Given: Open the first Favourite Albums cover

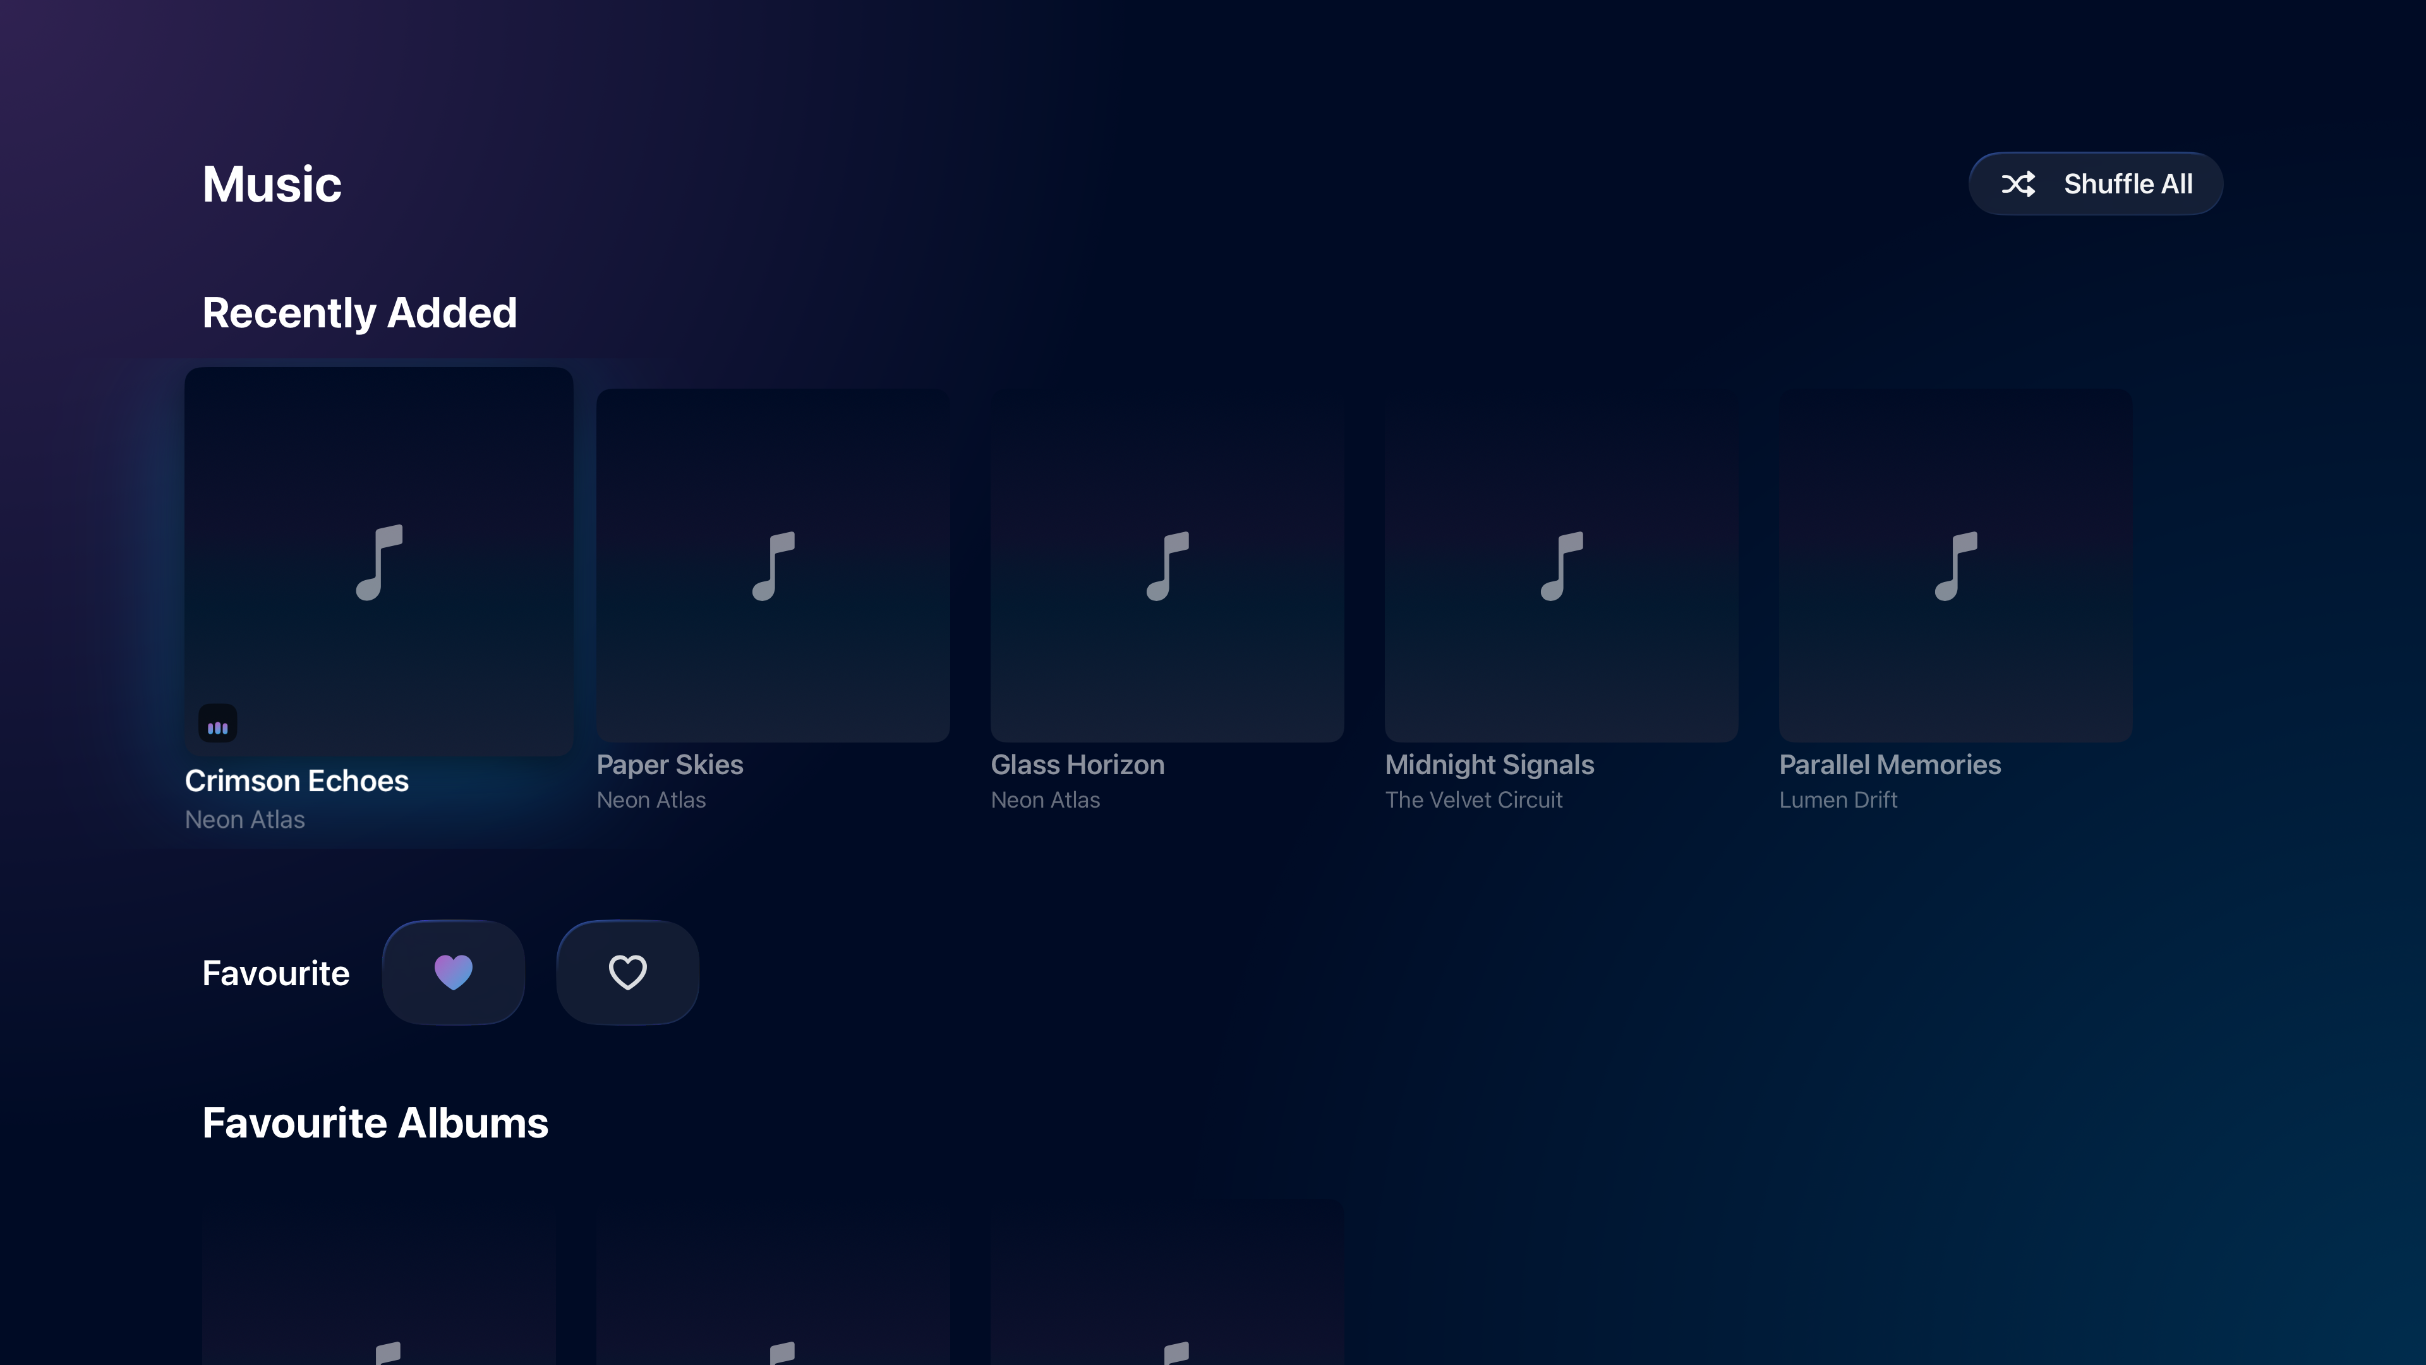Looking at the screenshot, I should click(378, 1282).
